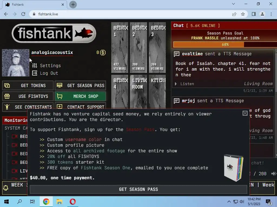Click the ovaltime TTS message icon
Image resolution: width=277 pixels, height=207 pixels.
[177, 54]
